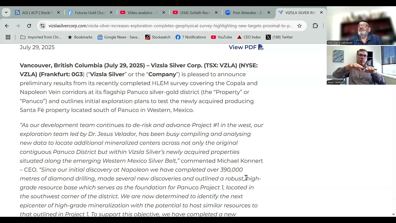View site information icon in address bar
The height and width of the screenshot is (223, 396).
pyautogui.click(x=43, y=26)
